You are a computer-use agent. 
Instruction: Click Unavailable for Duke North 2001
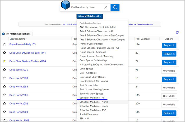pyautogui.click(x=169, y=96)
